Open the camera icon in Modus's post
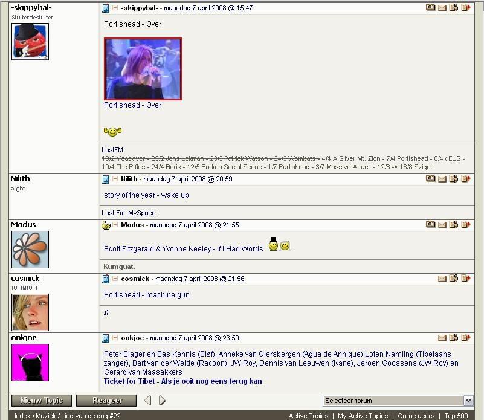The width and height of the screenshot is (484, 420). coord(430,224)
